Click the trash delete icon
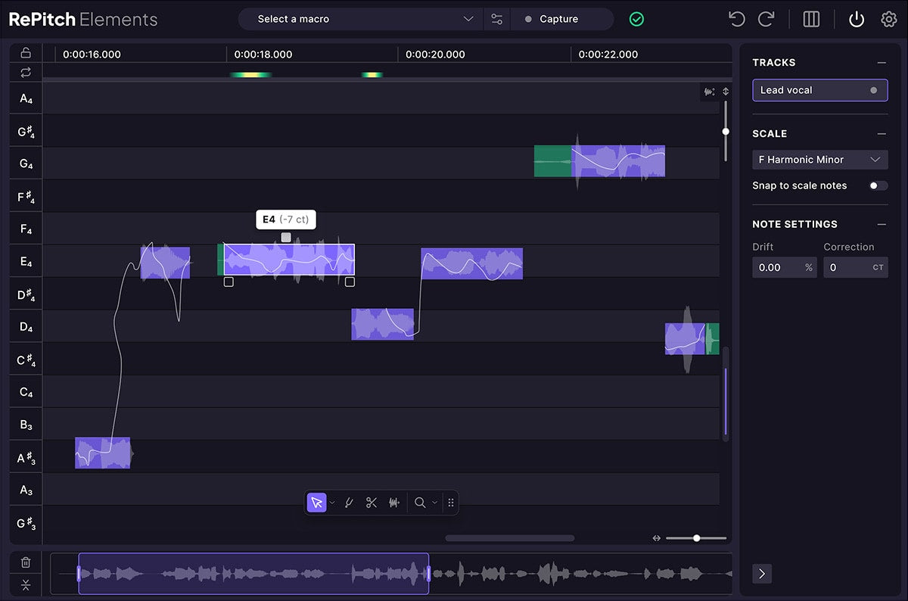 click(26, 562)
